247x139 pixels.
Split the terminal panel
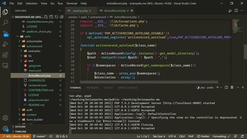pyautogui.click(x=227, y=87)
